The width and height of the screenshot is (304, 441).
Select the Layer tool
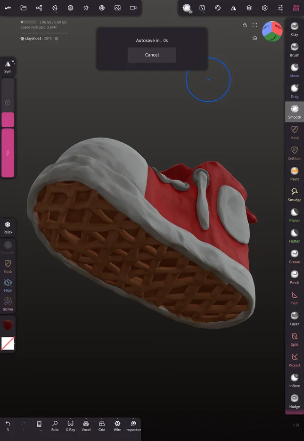point(295,318)
